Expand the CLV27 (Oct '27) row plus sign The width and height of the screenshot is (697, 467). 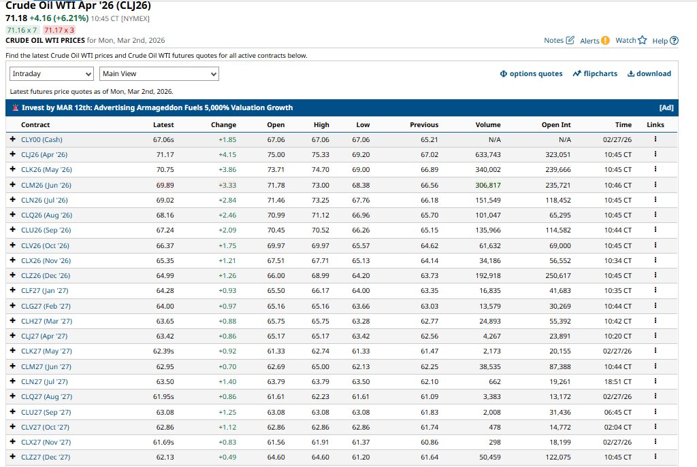(x=12, y=427)
